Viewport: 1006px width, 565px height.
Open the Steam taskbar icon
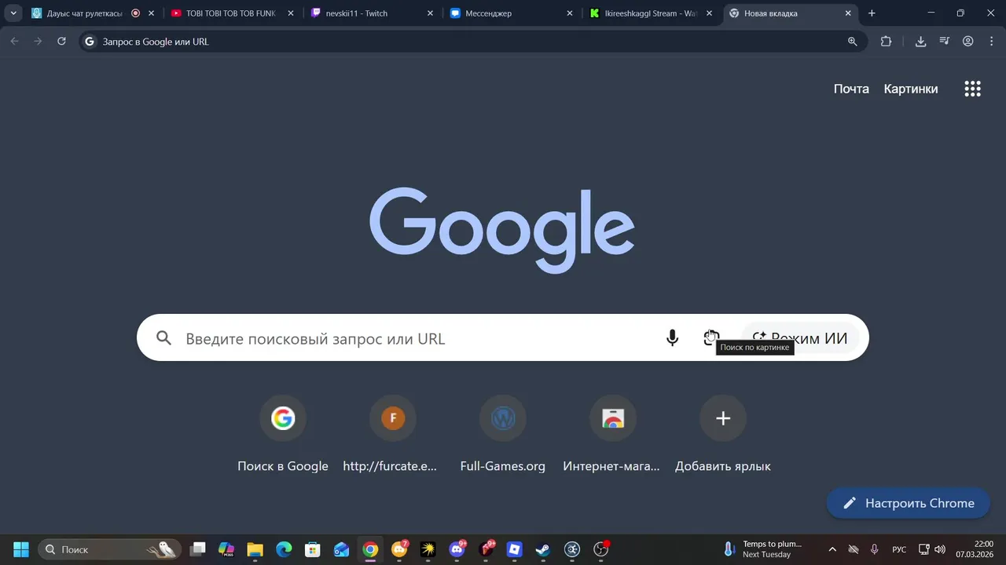[x=543, y=549]
